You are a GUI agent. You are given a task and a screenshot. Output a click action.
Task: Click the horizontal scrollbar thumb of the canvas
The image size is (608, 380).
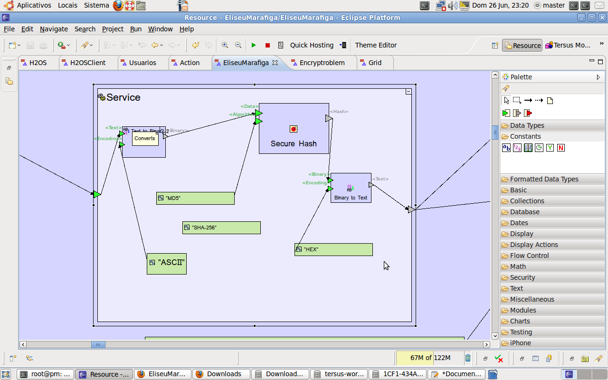click(98, 344)
